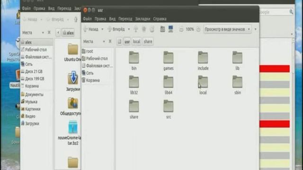Select the lib32 folder

134,82
